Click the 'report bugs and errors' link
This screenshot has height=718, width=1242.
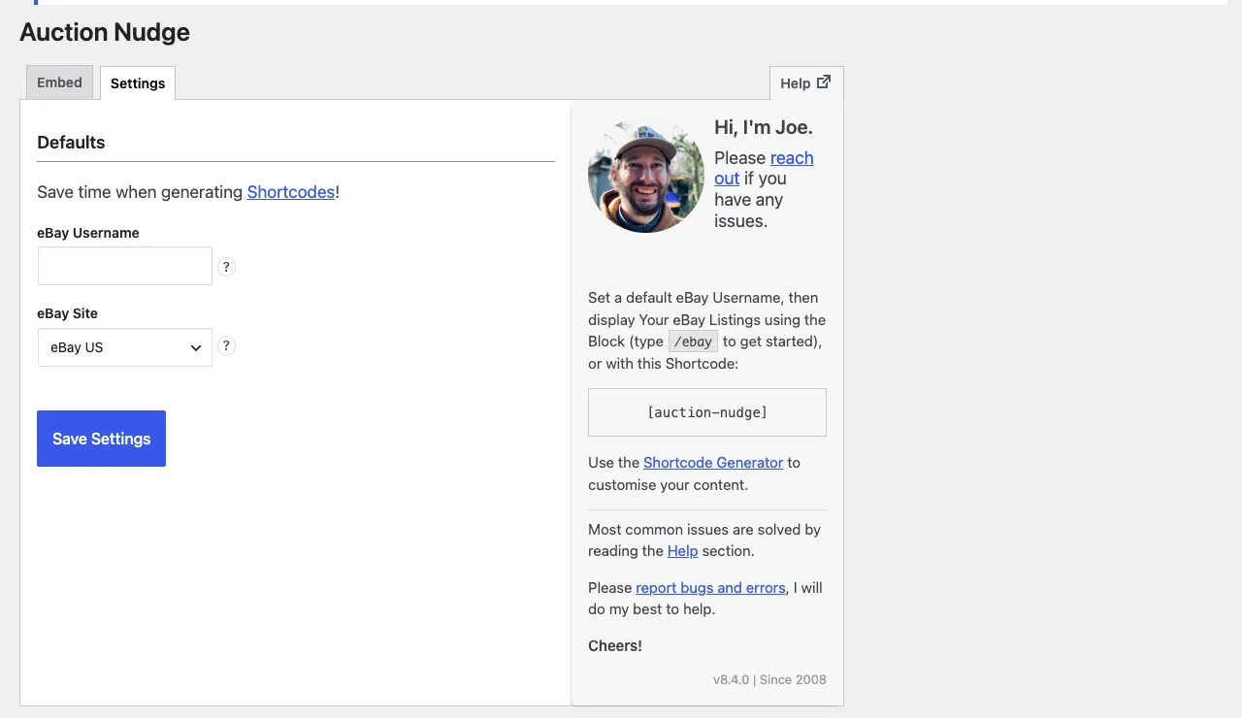(710, 588)
